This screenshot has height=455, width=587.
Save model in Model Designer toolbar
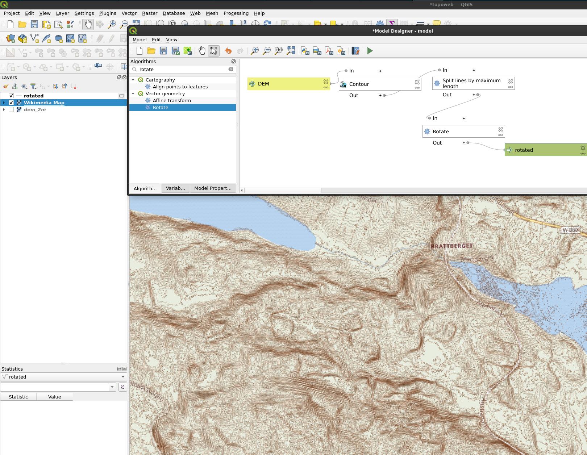coord(163,51)
